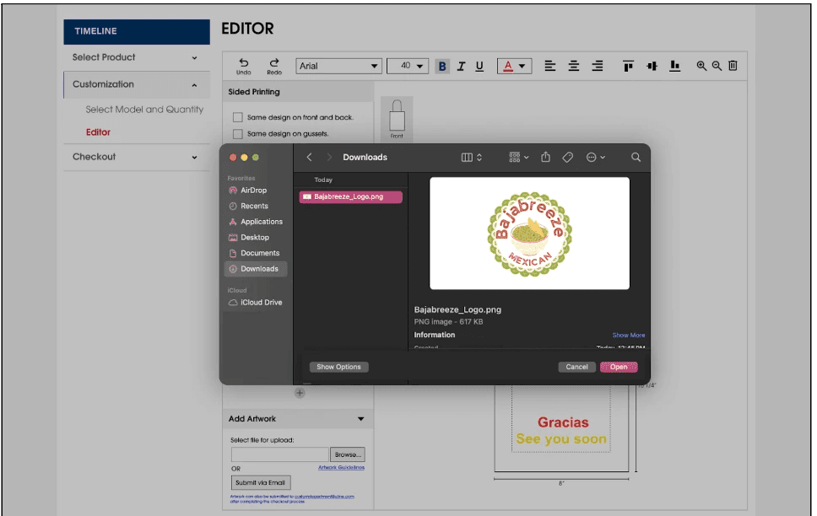Select the Front bag view thumbnail
This screenshot has width=817, height=516.
[397, 119]
